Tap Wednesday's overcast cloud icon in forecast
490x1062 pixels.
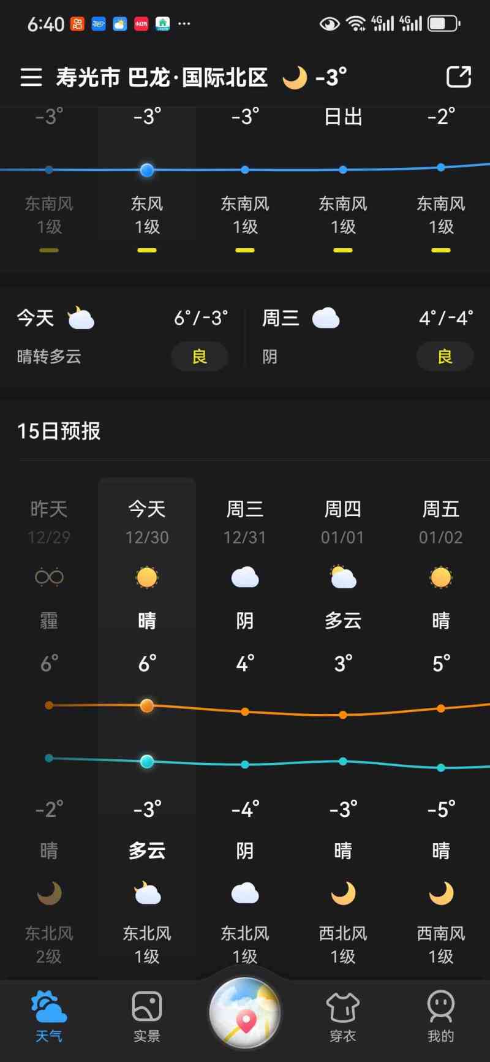[245, 577]
